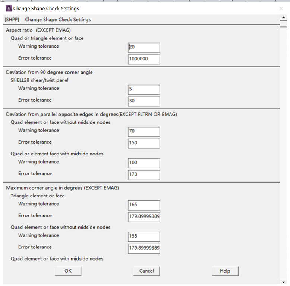Click 'Quad or element face with midside nodes' label

tap(57, 154)
